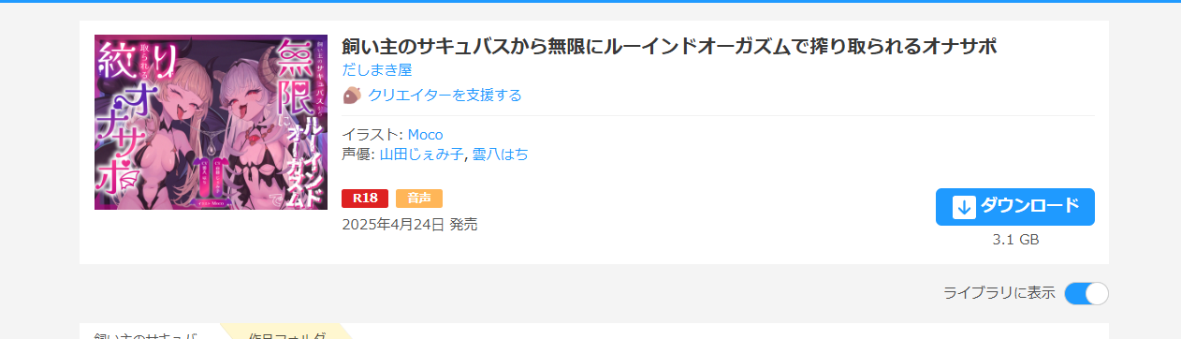Click the 3.1 GB file size label

click(1015, 240)
